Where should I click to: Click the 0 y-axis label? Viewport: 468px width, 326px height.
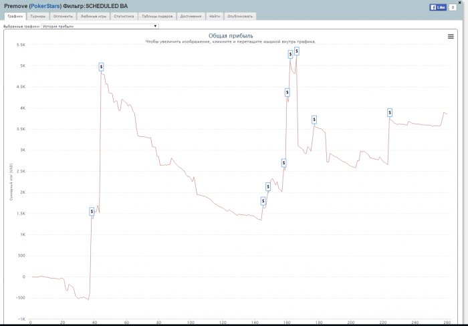coord(24,277)
